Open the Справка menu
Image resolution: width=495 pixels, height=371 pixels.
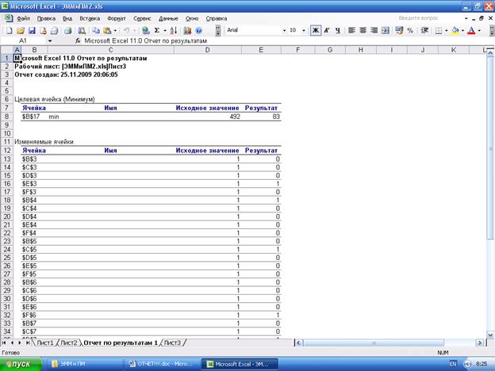(x=217, y=18)
